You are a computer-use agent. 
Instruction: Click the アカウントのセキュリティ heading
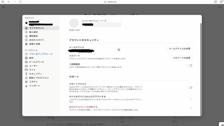(x=84, y=40)
